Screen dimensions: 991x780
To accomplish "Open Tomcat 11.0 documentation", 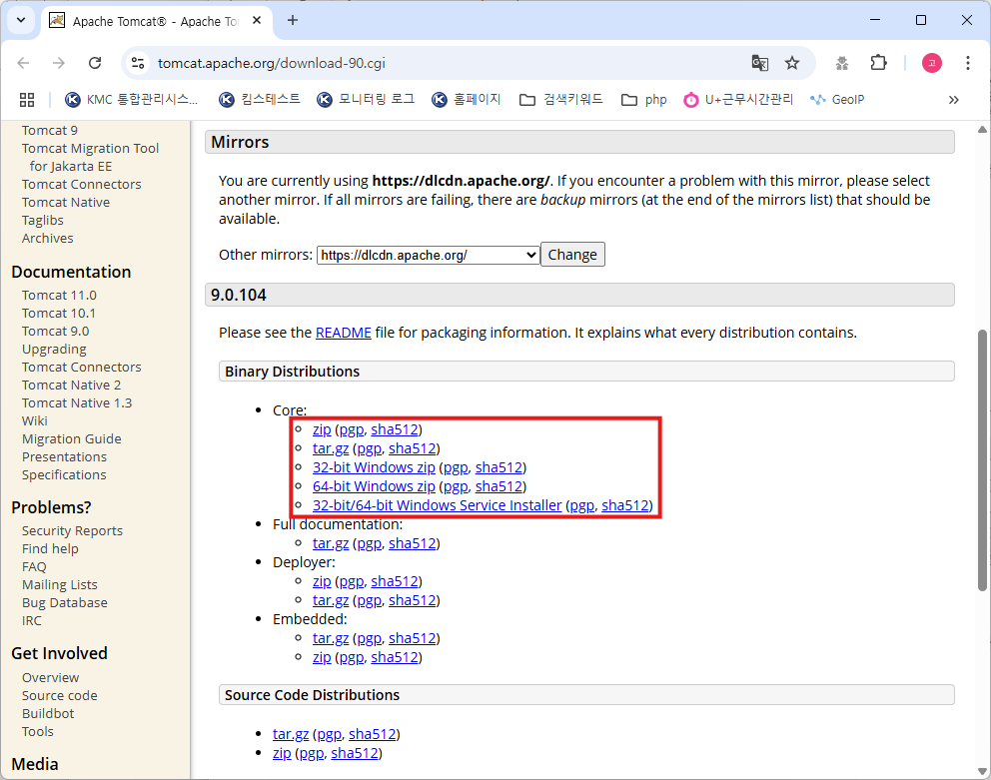I will coord(59,296).
